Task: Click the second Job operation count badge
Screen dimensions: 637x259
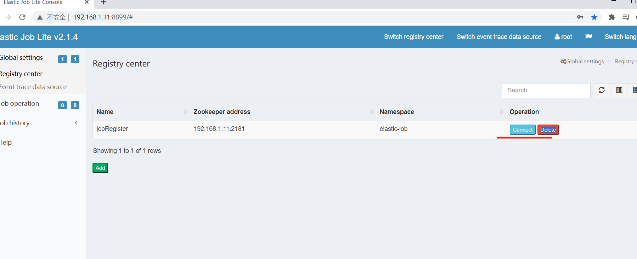Action: (75, 105)
